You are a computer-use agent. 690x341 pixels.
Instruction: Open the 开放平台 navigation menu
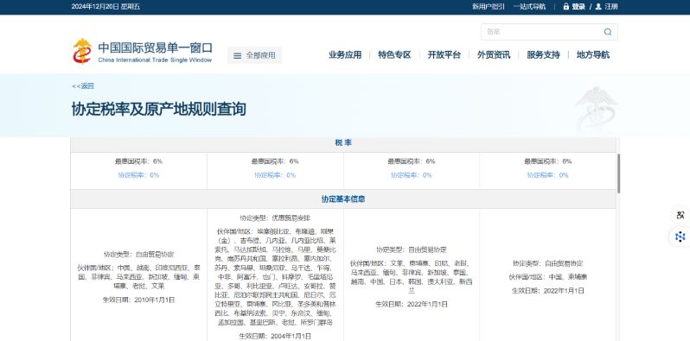point(444,55)
